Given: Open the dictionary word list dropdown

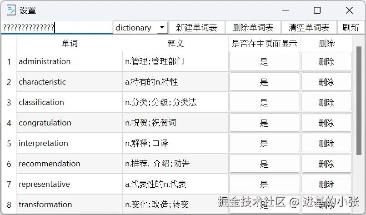Looking at the screenshot, I should point(140,28).
